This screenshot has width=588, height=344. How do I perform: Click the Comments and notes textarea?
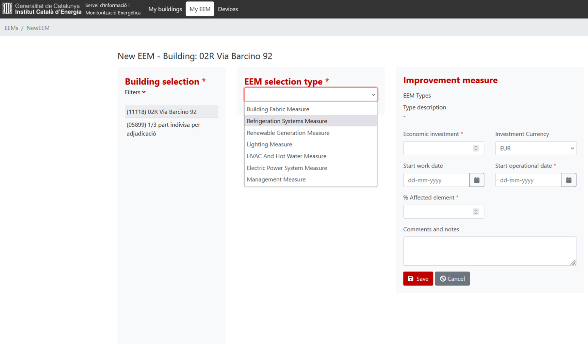pyautogui.click(x=489, y=251)
